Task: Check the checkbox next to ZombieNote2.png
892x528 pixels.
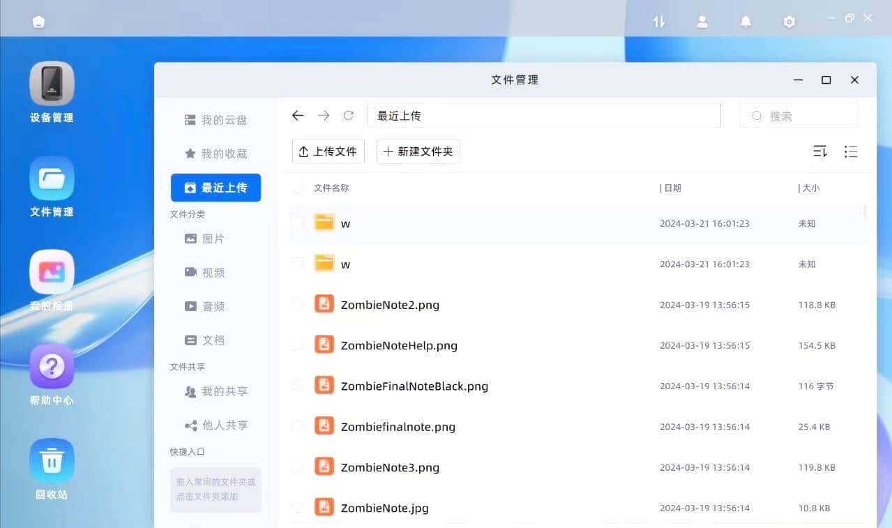Action: click(296, 304)
